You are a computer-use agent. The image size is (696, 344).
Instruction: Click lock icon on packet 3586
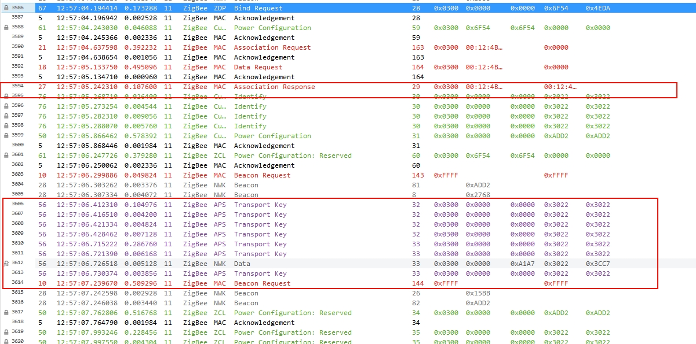(x=6, y=8)
